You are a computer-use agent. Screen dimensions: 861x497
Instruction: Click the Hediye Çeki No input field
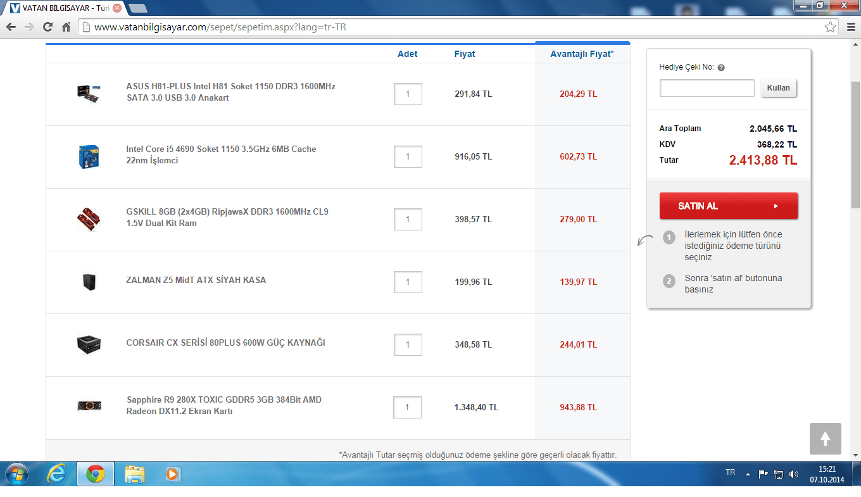click(707, 88)
